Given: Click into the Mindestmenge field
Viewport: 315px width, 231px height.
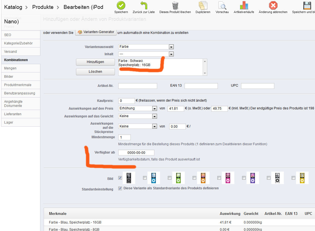Looking at the screenshot, I should point(125,137).
